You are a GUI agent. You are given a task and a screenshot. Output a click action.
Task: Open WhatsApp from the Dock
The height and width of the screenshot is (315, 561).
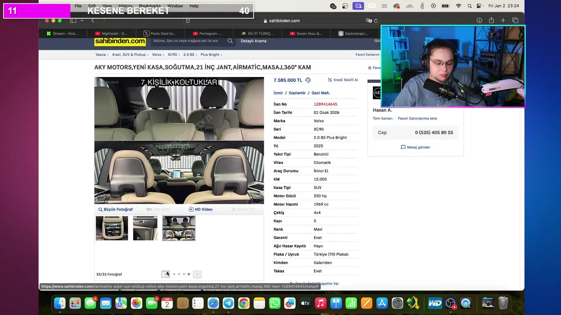coord(274,303)
